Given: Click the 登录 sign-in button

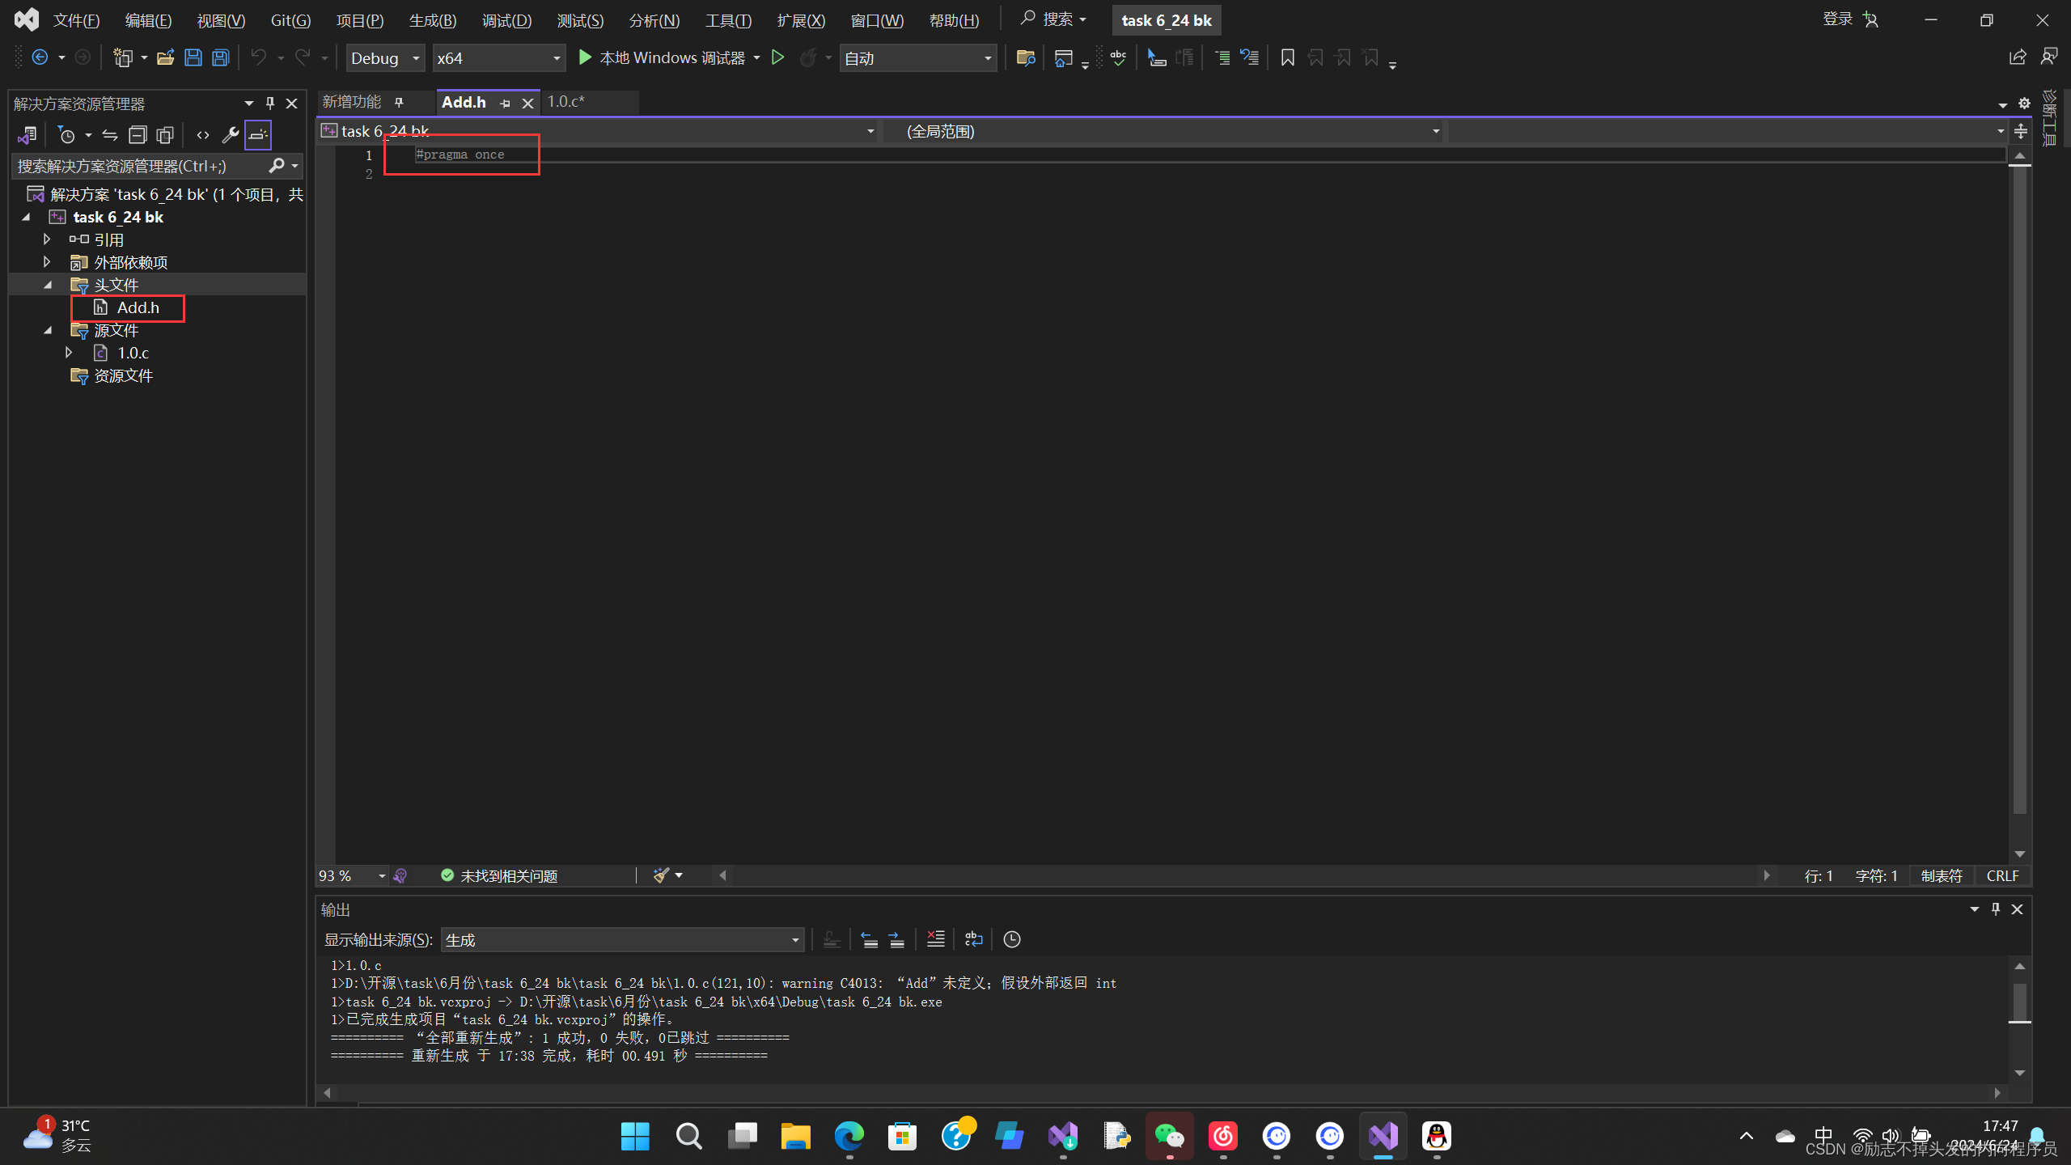Looking at the screenshot, I should [1849, 19].
